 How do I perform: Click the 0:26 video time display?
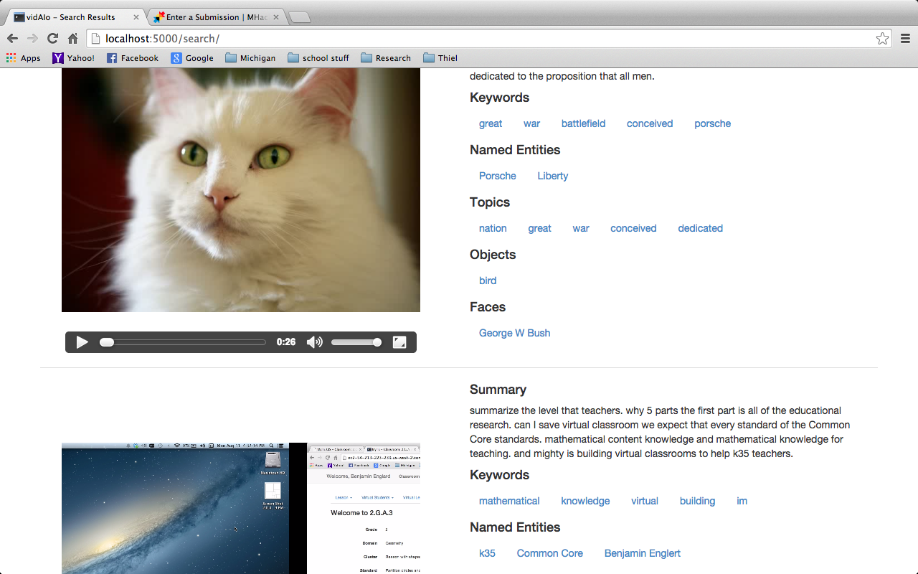tap(286, 342)
